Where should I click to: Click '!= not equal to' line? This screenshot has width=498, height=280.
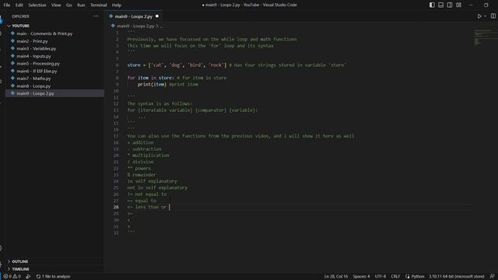click(x=147, y=194)
